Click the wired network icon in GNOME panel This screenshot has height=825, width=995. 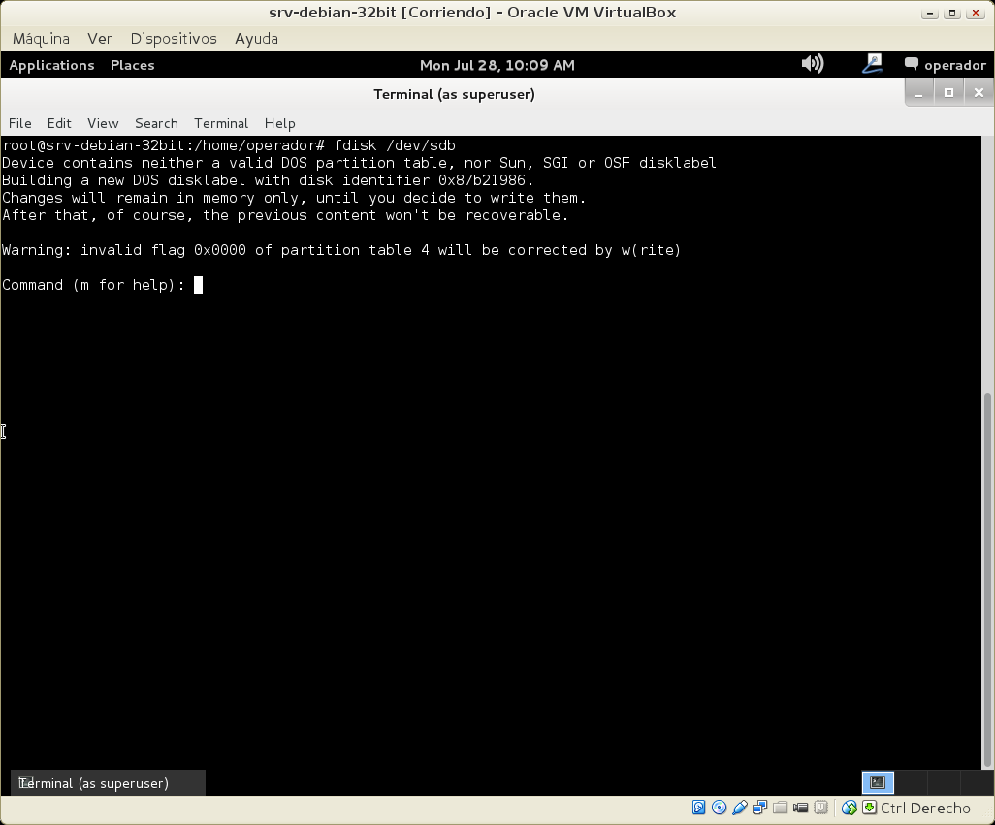click(x=872, y=64)
